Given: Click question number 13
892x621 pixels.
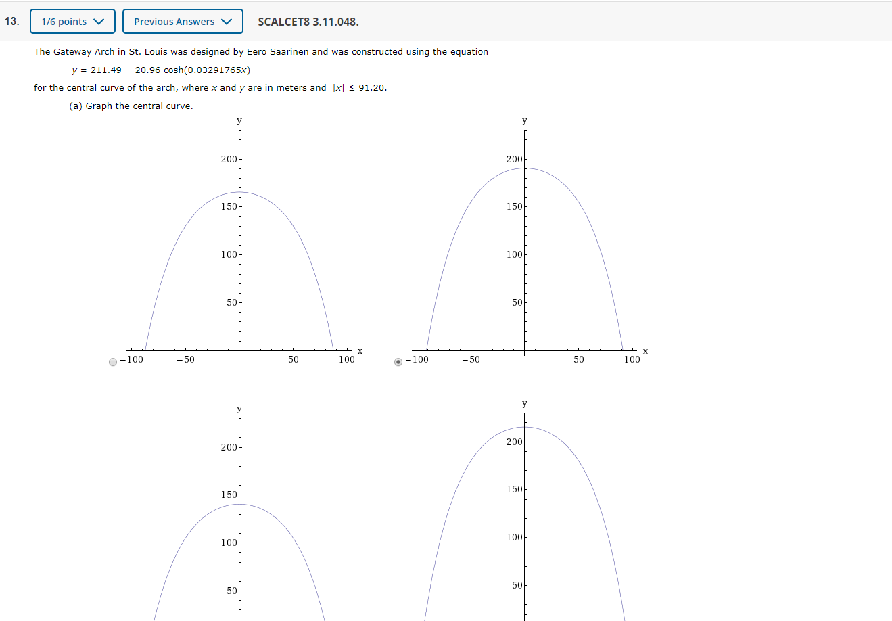Looking at the screenshot, I should [x=11, y=21].
